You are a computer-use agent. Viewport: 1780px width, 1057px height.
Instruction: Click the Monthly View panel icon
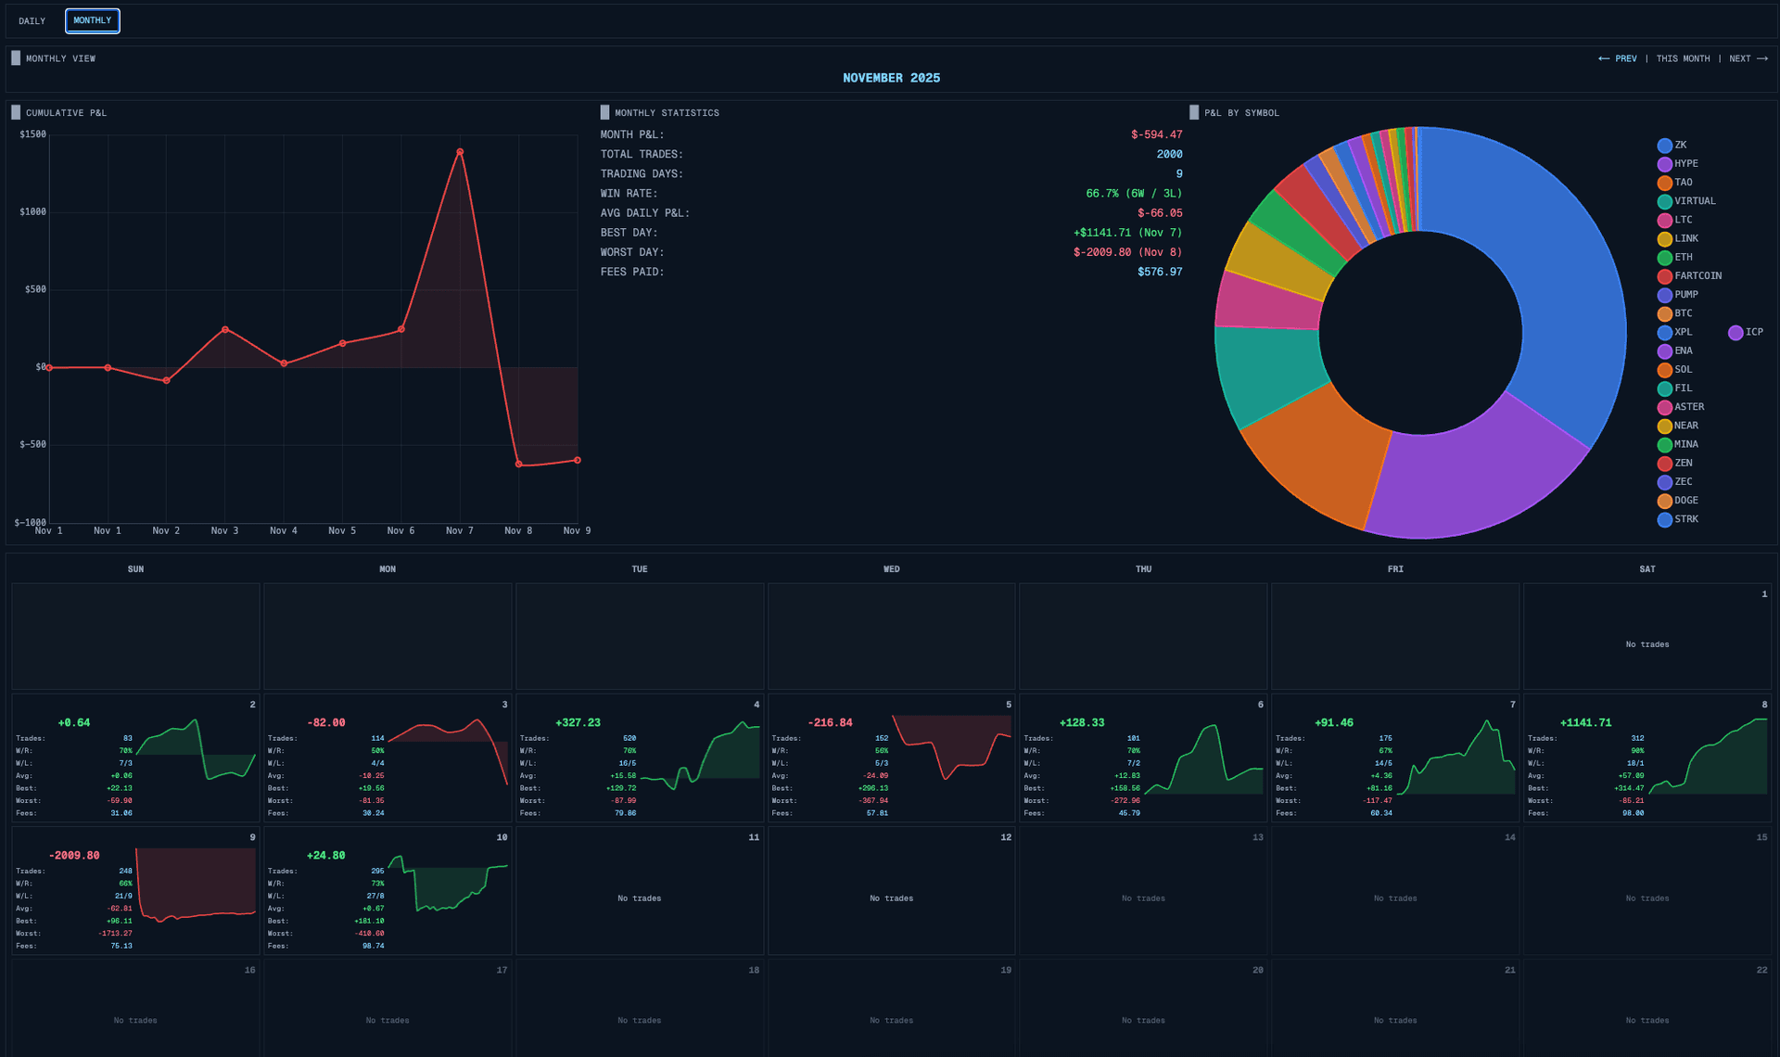[16, 57]
